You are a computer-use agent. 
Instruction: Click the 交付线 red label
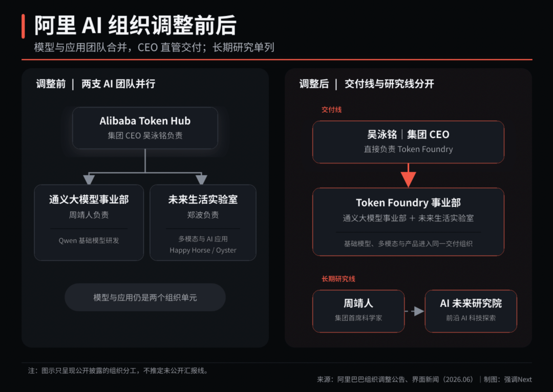pos(331,110)
